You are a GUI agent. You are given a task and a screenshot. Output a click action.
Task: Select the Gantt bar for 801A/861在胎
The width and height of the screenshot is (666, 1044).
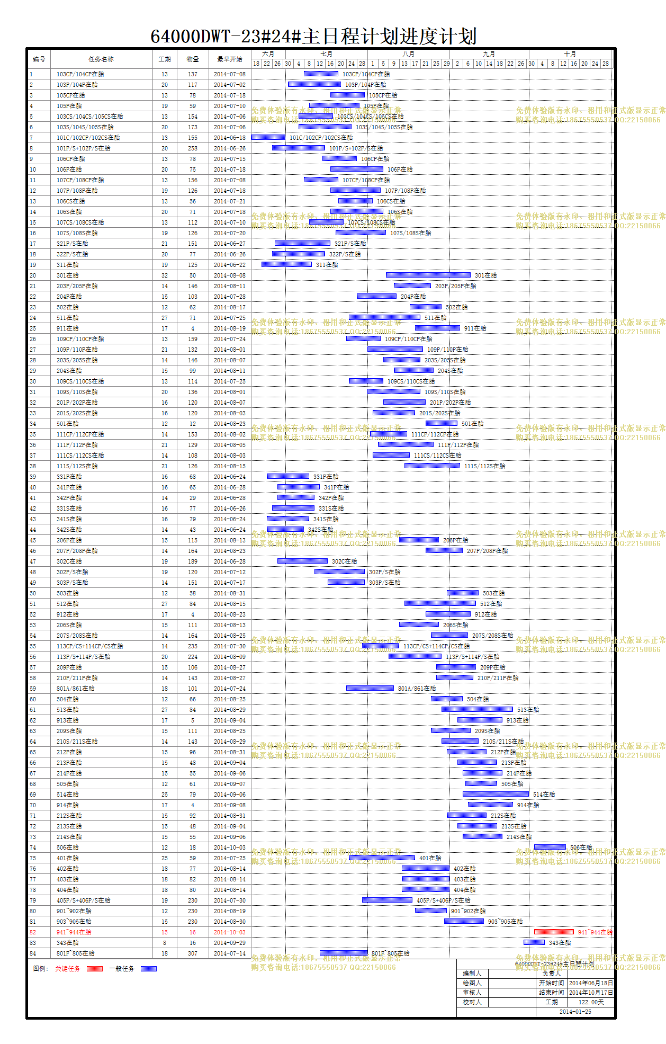point(370,688)
